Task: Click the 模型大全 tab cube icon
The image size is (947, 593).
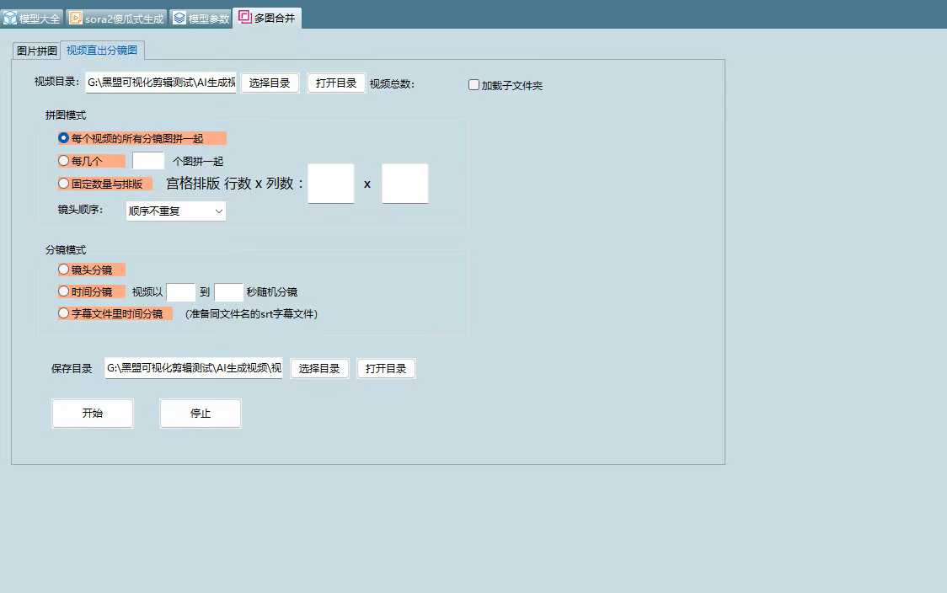Action: 10,18
